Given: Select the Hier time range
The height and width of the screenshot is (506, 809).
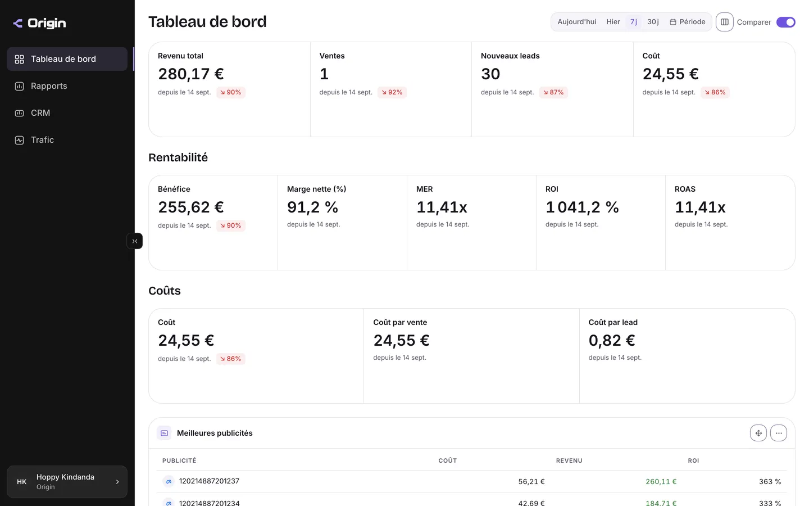Looking at the screenshot, I should coord(613,22).
